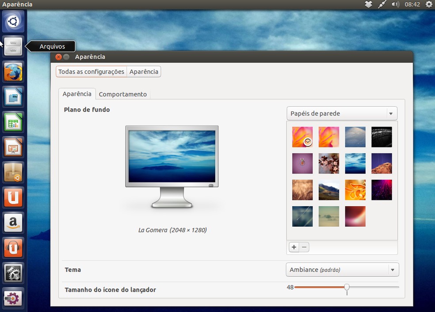The width and height of the screenshot is (435, 312).
Task: Switch to the Comportamento tab
Action: pos(122,94)
